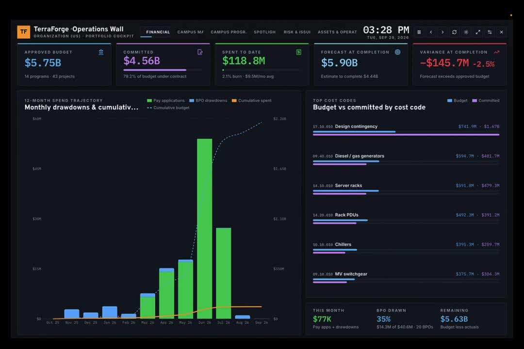Select the Chillers cost code row
Image resolution: width=524 pixels, height=349 pixels.
406,248
